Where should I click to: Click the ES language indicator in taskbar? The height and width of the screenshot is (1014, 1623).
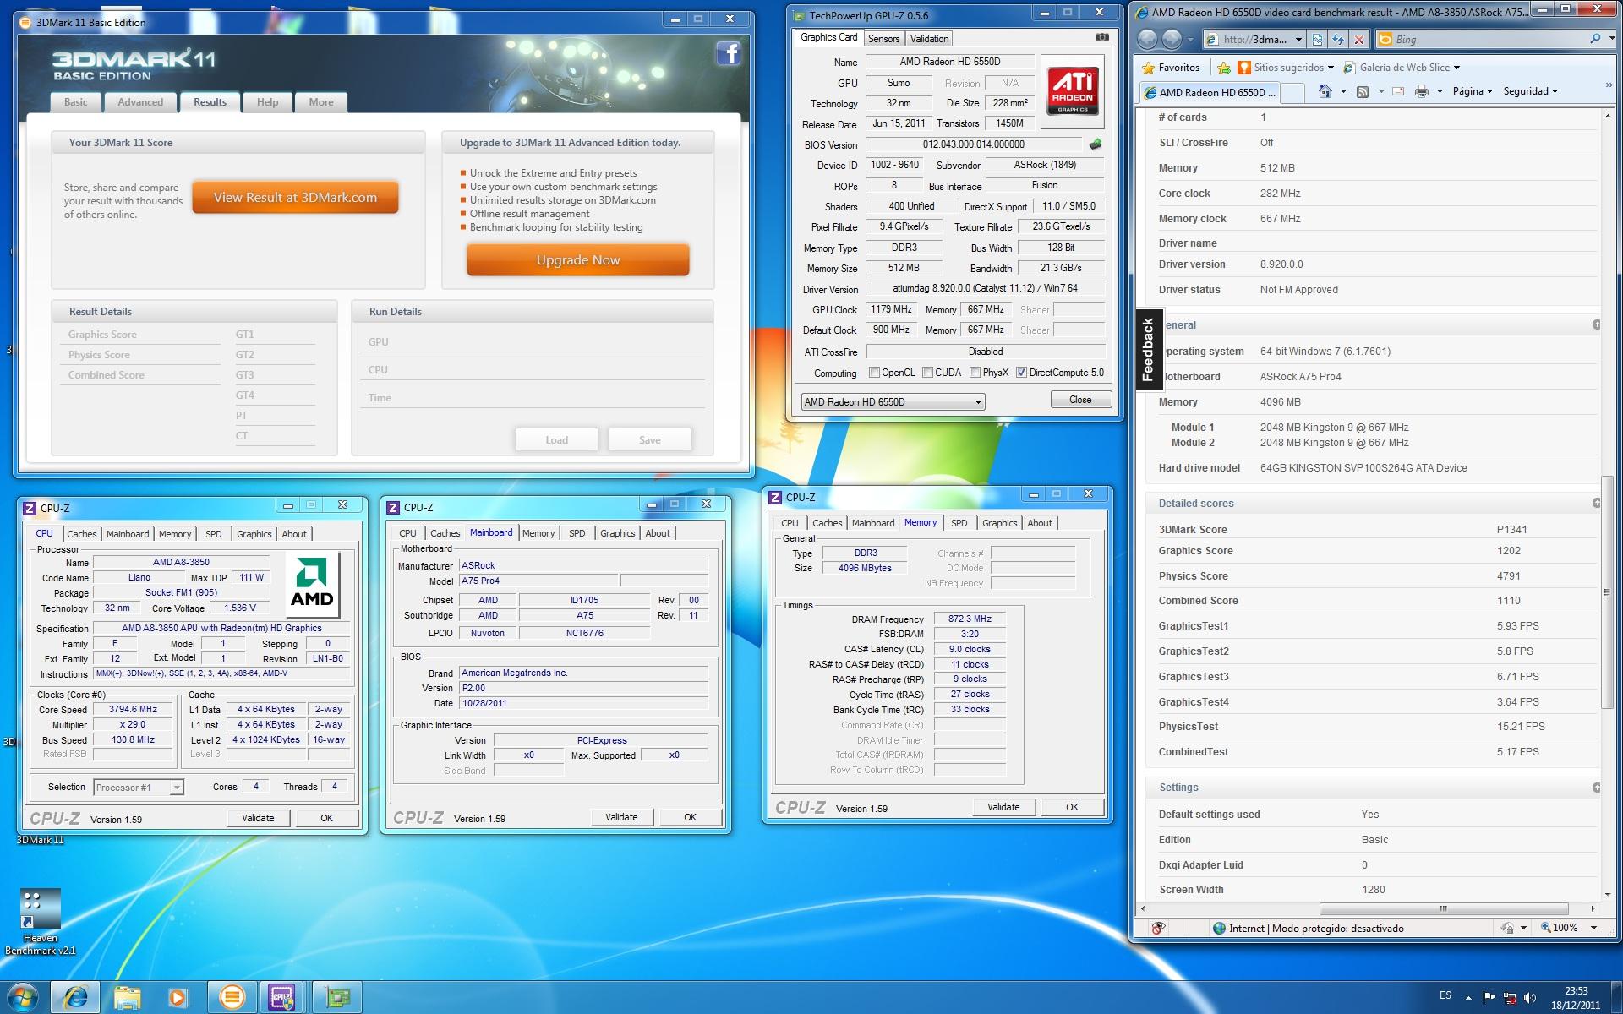point(1445,995)
